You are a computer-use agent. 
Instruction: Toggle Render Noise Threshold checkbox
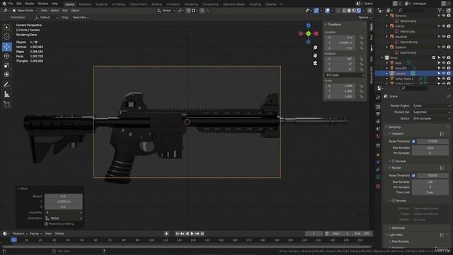(x=413, y=176)
